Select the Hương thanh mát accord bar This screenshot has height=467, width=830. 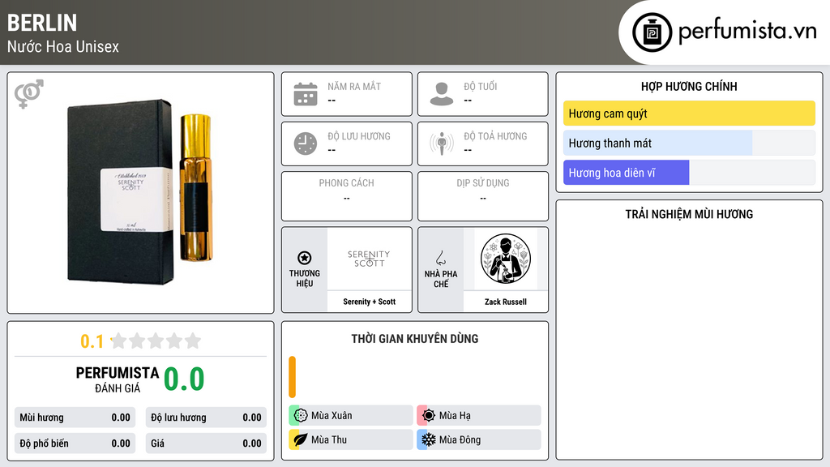click(689, 143)
